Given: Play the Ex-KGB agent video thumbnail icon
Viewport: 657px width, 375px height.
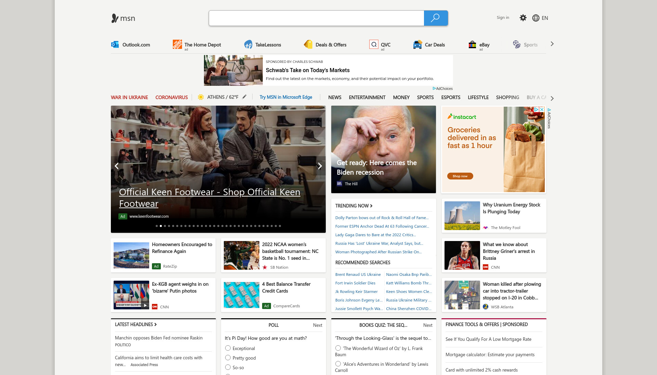Looking at the screenshot, I should (x=145, y=306).
